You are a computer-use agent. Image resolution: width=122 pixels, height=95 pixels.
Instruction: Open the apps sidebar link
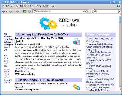(6, 58)
